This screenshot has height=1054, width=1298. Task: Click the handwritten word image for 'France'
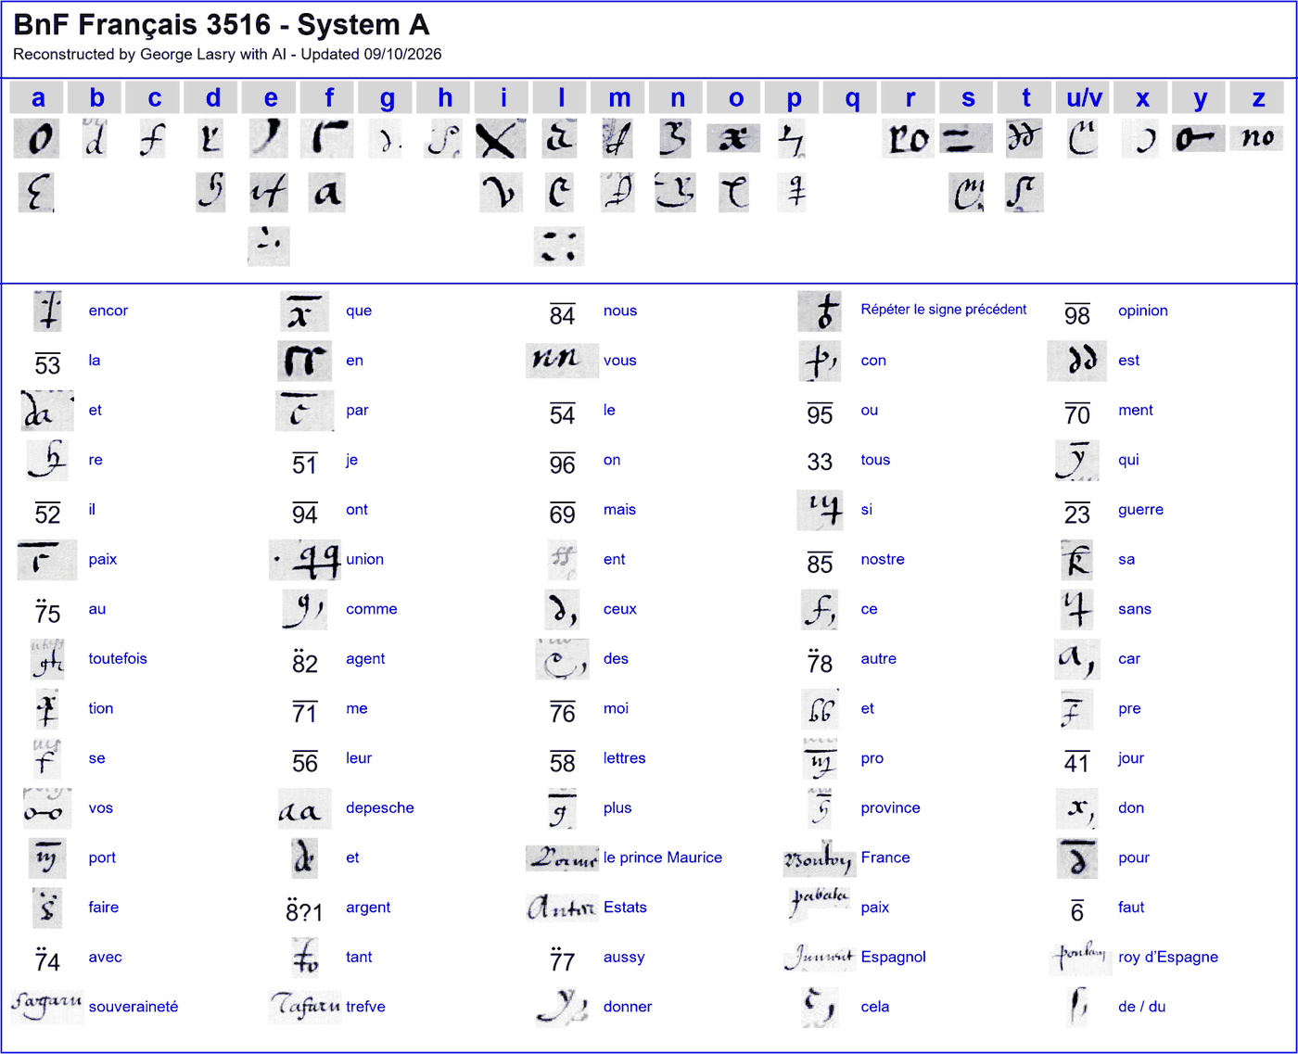coord(820,858)
